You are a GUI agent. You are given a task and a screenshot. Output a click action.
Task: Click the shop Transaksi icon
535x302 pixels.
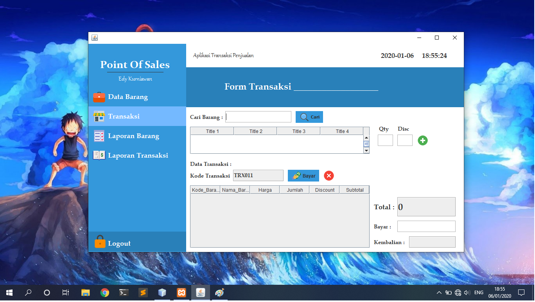click(x=99, y=116)
